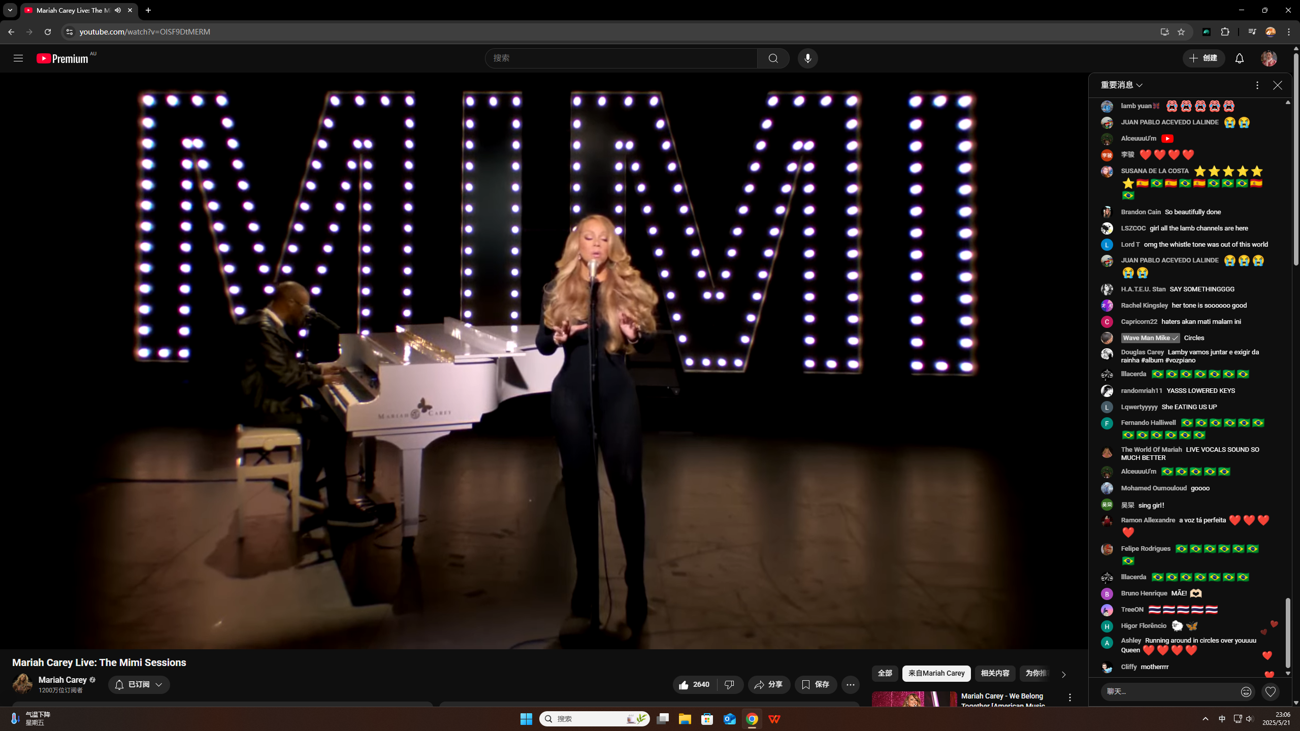1300x731 pixels.
Task: Reload the current page
Action: [48, 32]
